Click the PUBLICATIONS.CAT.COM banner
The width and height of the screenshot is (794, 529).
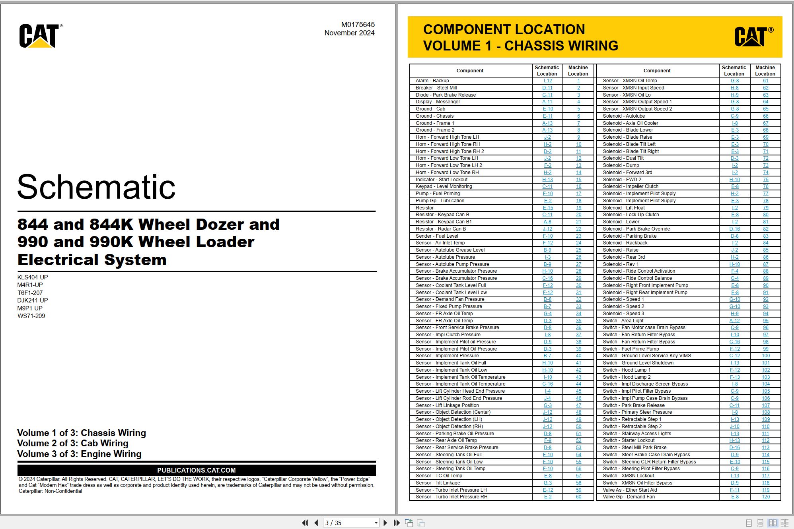coord(197,470)
